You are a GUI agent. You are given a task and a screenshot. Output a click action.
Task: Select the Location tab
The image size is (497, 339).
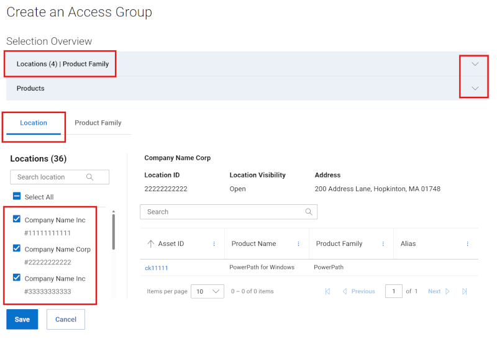pyautogui.click(x=34, y=123)
